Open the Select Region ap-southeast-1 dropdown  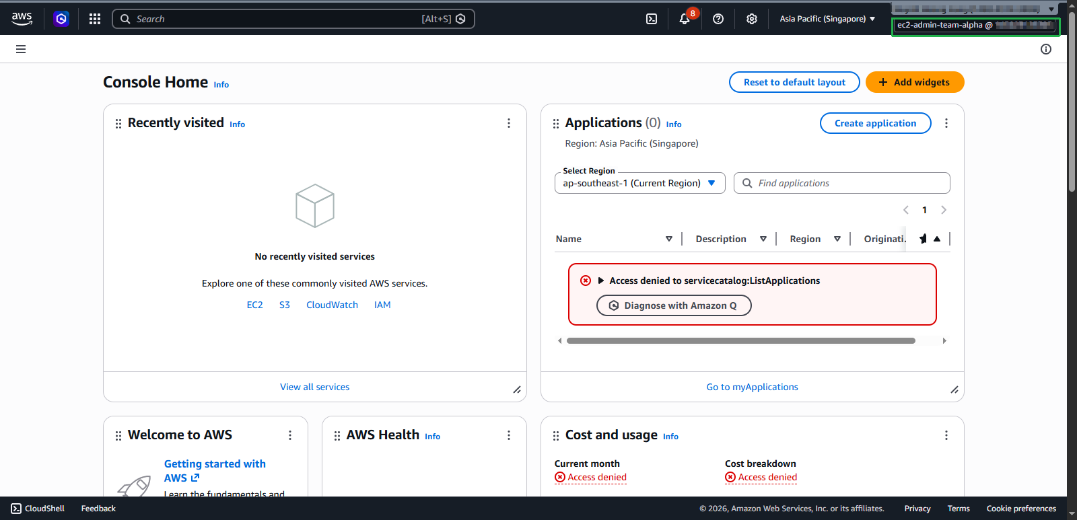[639, 183]
